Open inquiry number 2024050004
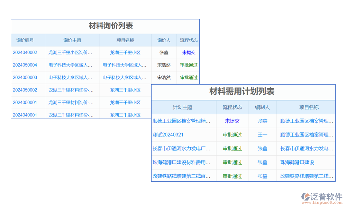This screenshot has width=346, height=208. [x=25, y=65]
